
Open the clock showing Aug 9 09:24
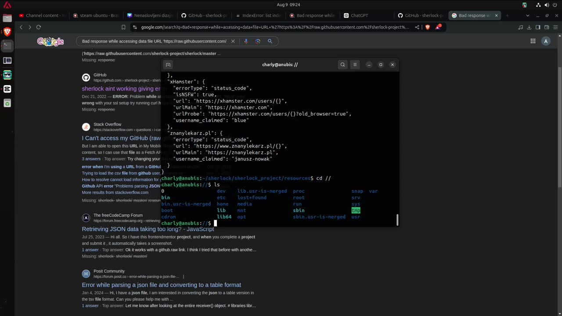tap(289, 5)
